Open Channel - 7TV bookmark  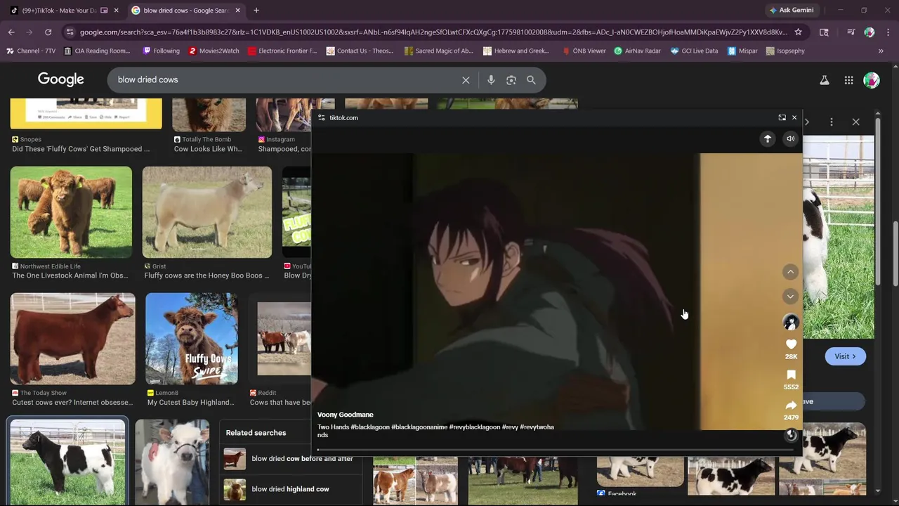[30, 51]
